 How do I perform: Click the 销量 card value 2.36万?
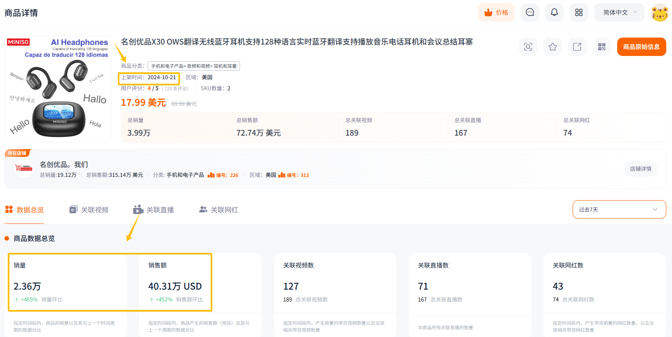[27, 286]
